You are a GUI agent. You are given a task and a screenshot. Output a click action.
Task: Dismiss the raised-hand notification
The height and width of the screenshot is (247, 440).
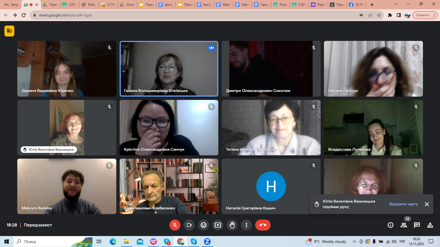[427, 204]
